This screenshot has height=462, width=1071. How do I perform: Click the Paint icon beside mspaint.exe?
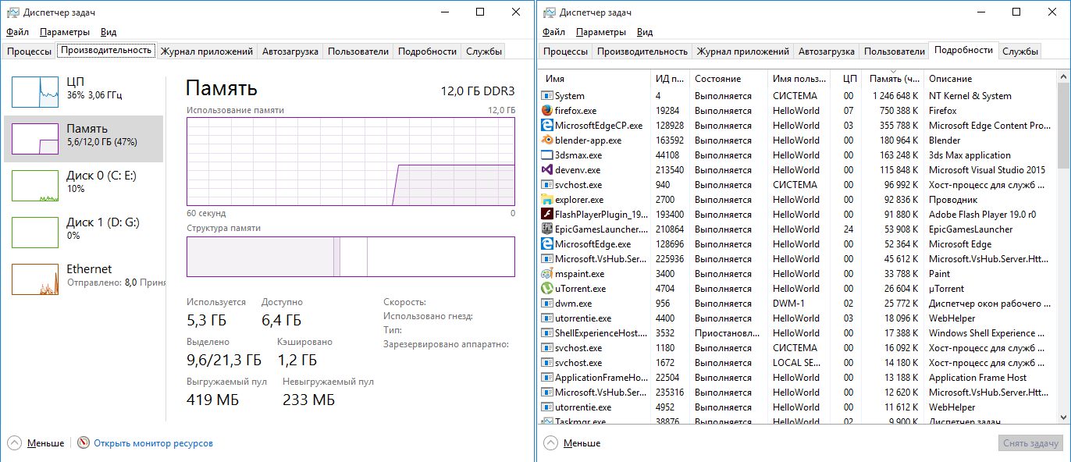(546, 274)
